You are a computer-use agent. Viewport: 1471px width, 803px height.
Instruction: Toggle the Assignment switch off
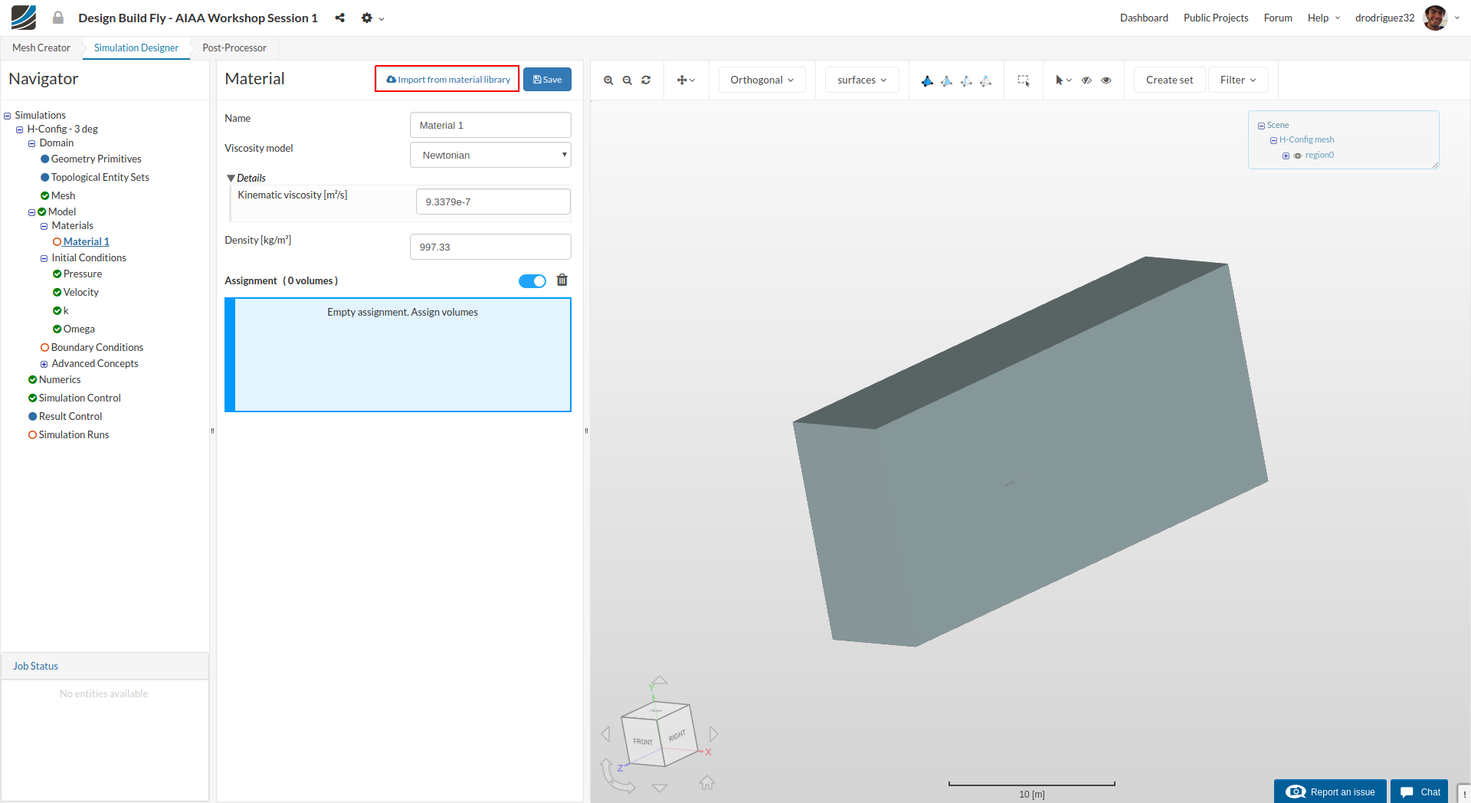tap(532, 281)
